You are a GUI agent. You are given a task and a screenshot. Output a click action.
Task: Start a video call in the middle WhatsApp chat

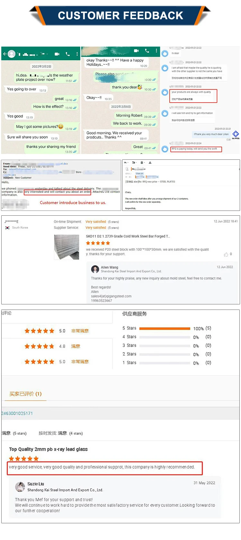tap(136, 51)
